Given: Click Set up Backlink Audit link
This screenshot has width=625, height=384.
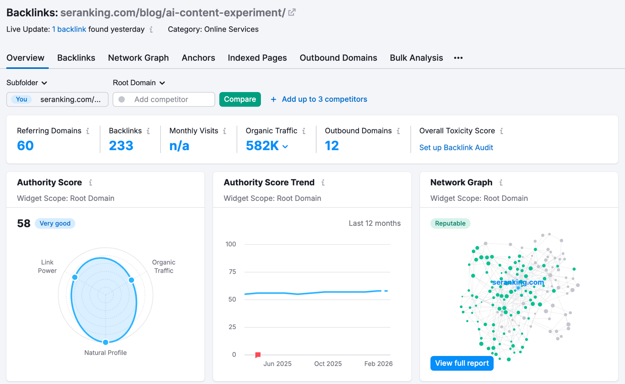Looking at the screenshot, I should click(x=456, y=148).
